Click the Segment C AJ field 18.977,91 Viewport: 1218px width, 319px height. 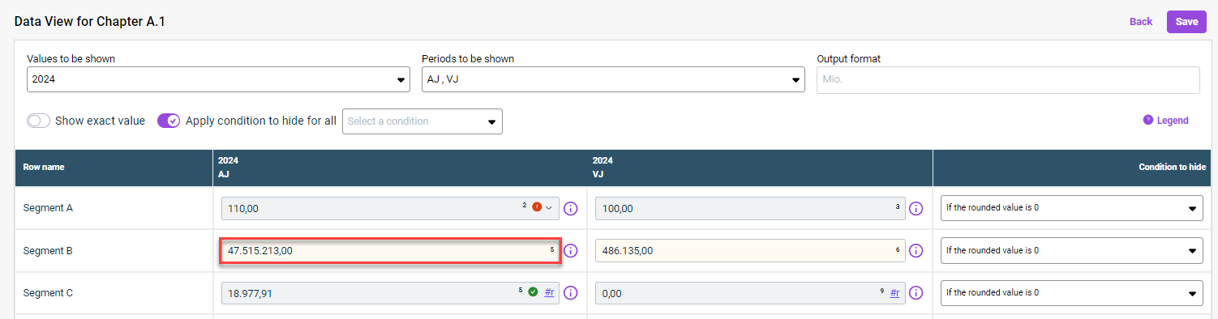pos(390,293)
